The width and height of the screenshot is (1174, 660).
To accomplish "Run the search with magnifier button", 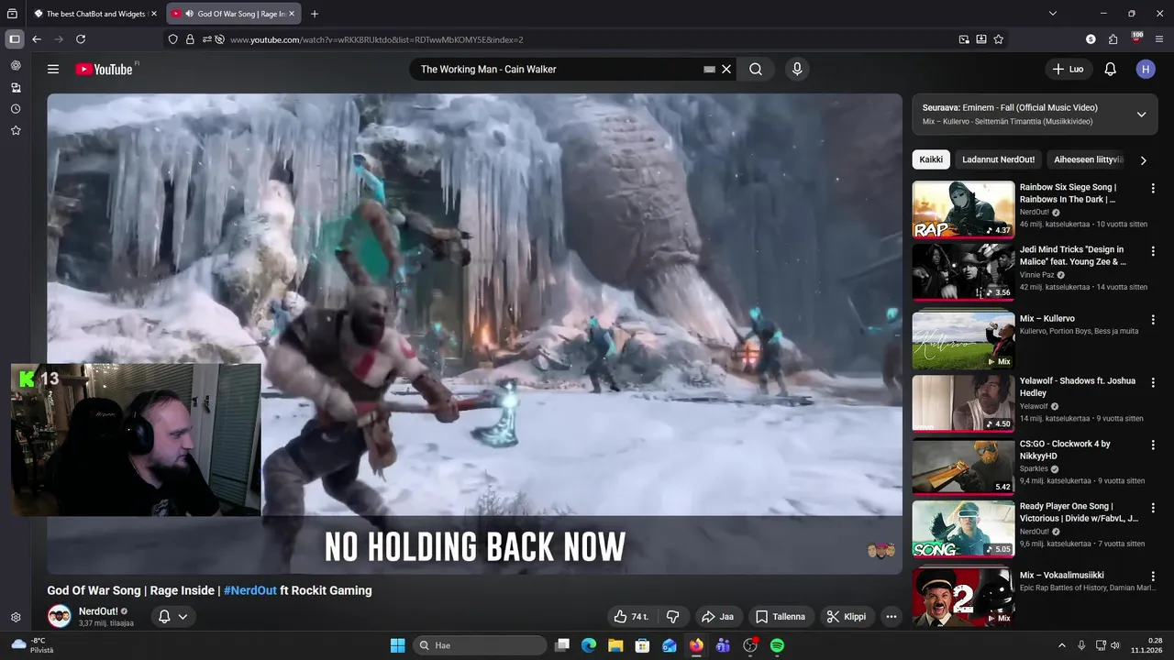I will [x=756, y=69].
